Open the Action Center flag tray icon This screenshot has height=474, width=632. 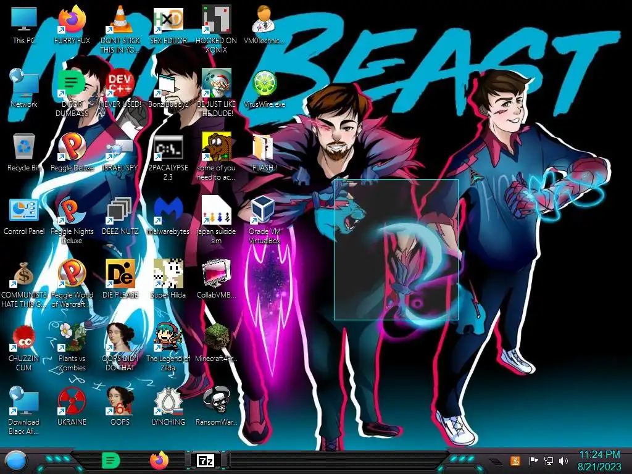(x=533, y=460)
